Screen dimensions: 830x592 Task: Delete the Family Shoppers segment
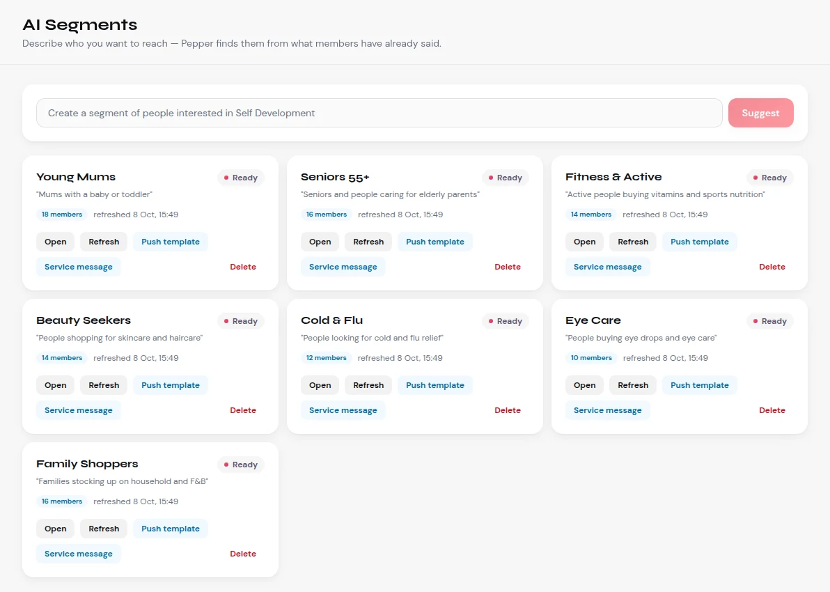tap(243, 554)
